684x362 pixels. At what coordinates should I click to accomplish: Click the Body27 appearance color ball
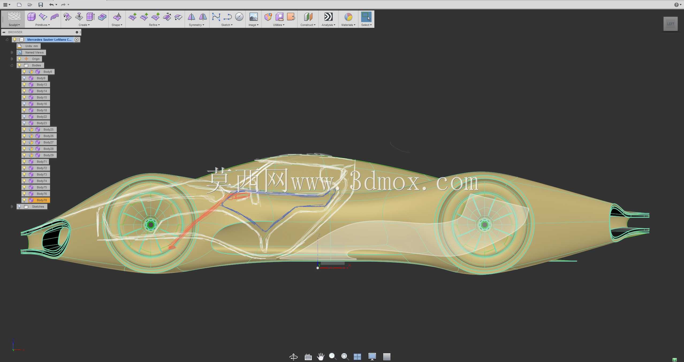click(31, 142)
